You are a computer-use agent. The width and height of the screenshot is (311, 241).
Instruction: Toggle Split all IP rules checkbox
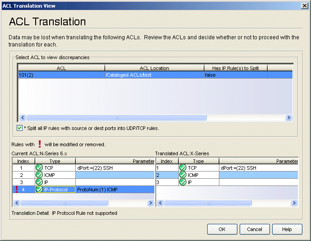19,128
